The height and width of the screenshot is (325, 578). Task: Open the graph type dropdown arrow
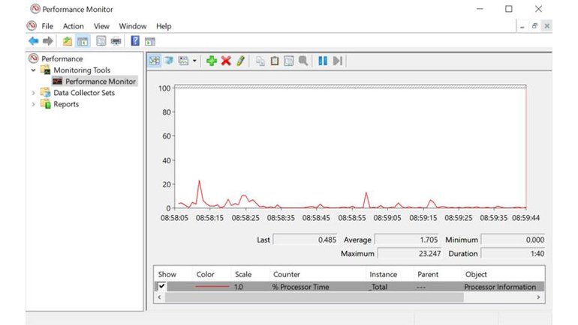tap(194, 61)
